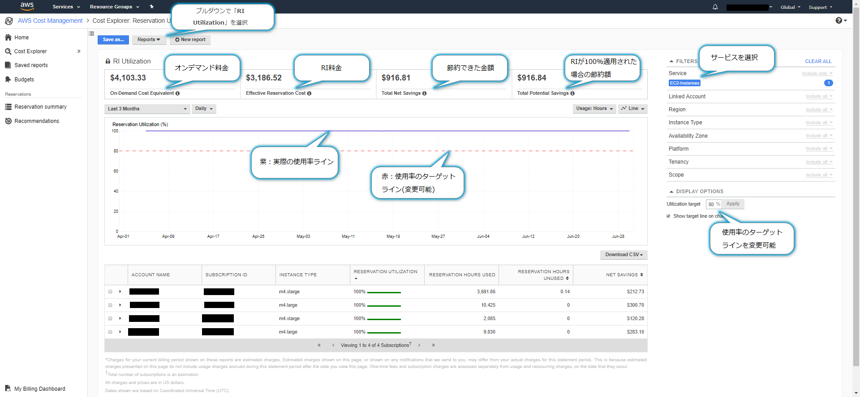Click the Home house icon in the sidebar
Viewport: 860px width, 397px height.
point(8,38)
